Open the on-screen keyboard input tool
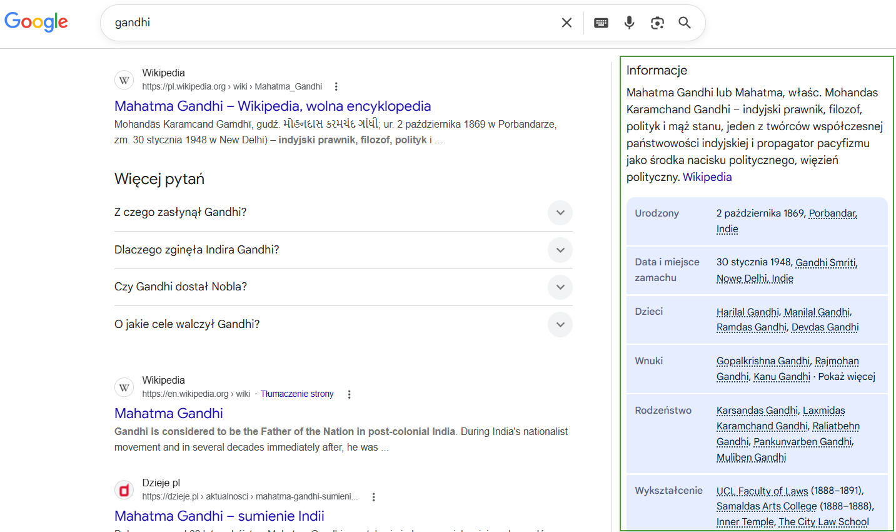The image size is (896, 532). coord(601,23)
